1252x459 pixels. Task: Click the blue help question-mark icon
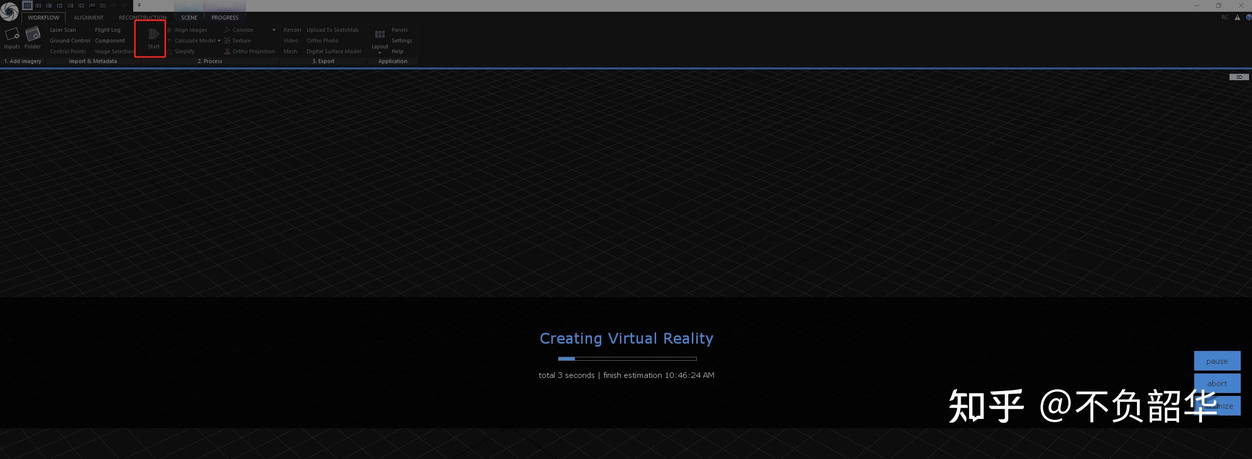[x=1249, y=18]
